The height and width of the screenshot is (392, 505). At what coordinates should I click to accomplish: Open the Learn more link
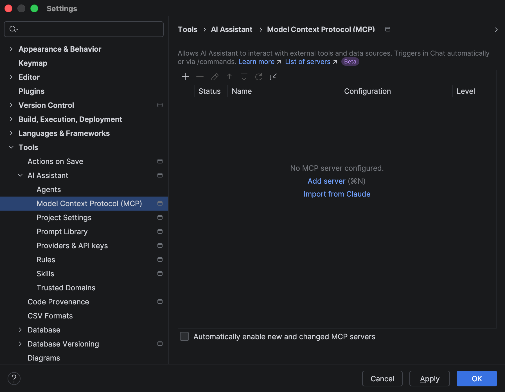point(256,62)
